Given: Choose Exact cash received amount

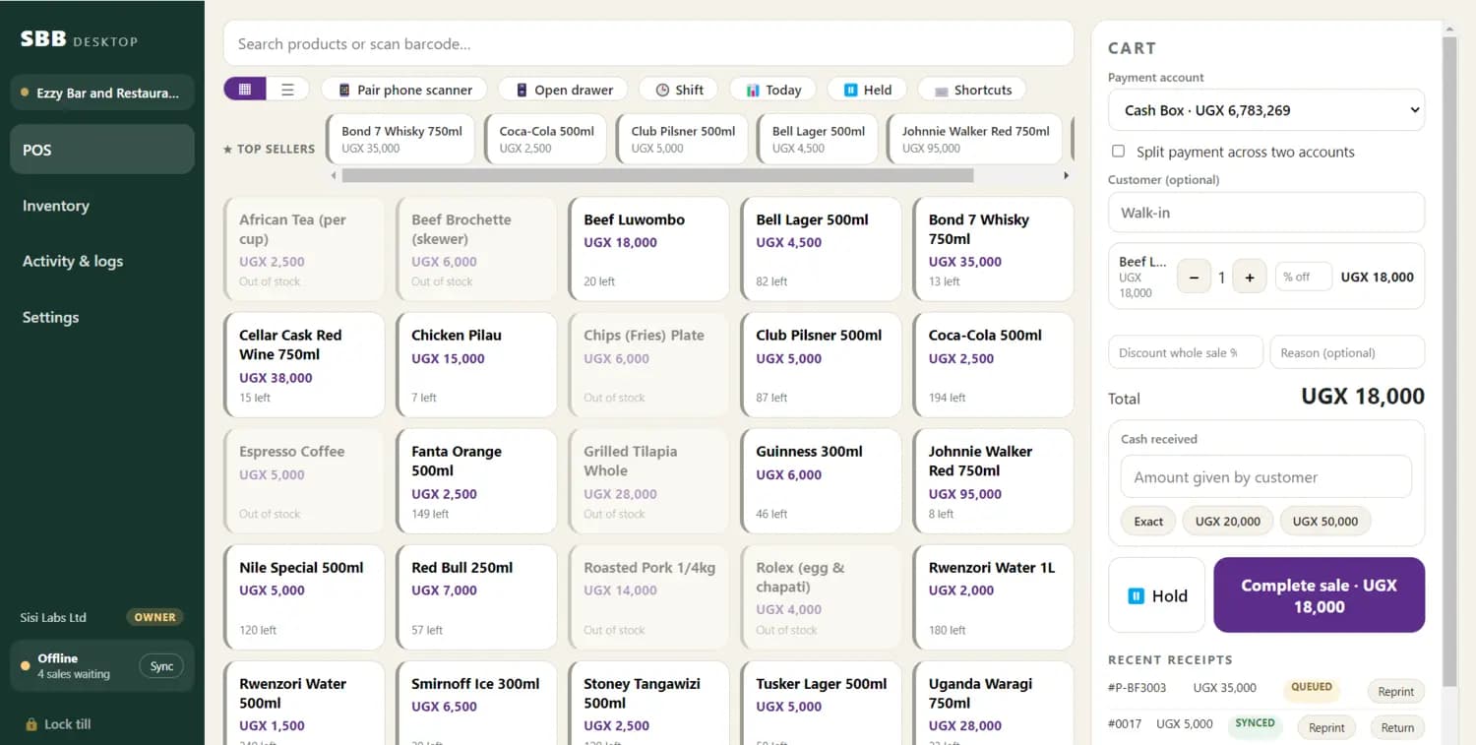Looking at the screenshot, I should coord(1148,522).
